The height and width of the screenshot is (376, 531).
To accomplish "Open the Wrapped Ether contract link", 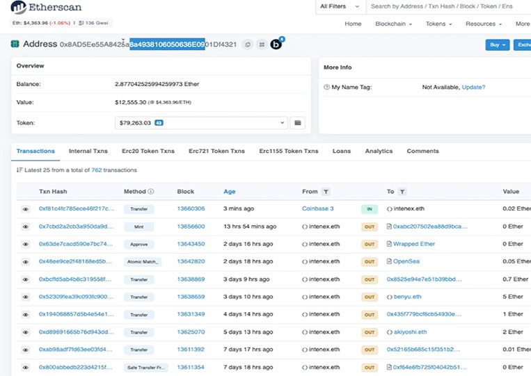I will 414,244.
